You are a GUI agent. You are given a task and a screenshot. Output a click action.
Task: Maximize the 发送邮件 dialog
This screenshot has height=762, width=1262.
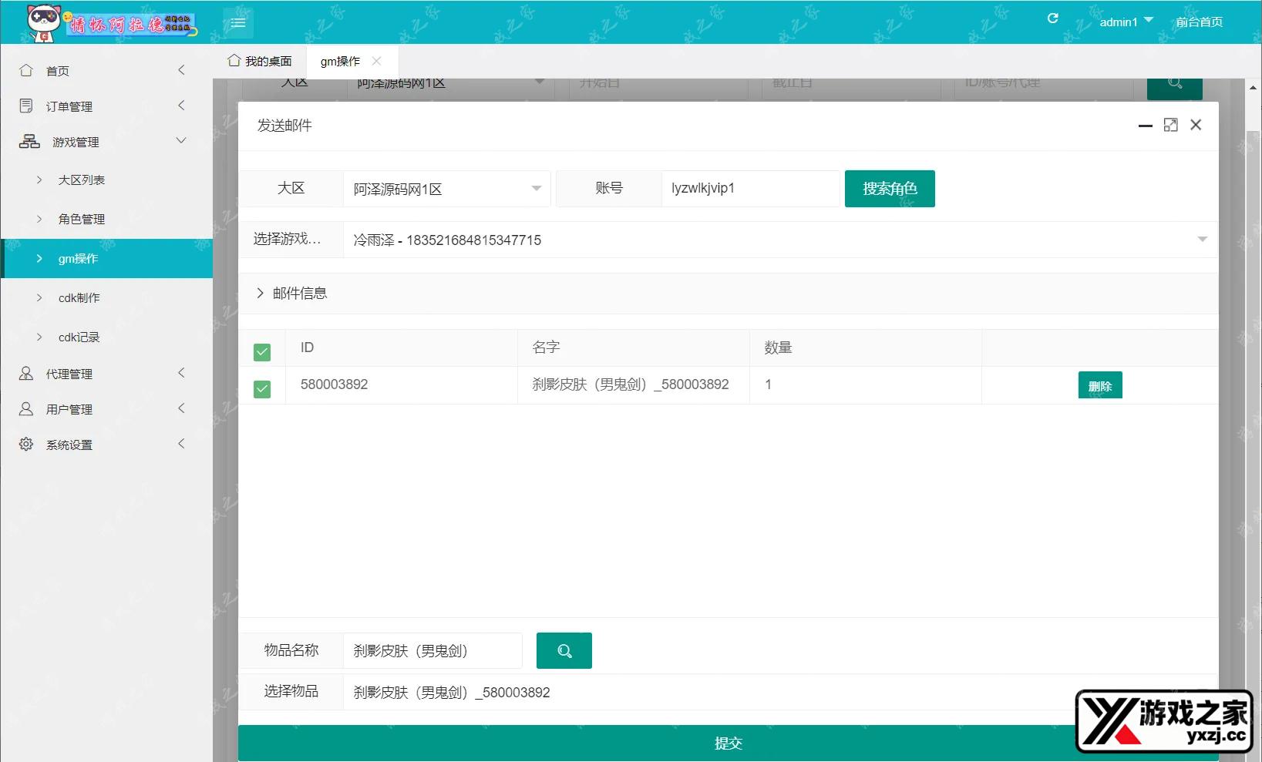point(1170,125)
